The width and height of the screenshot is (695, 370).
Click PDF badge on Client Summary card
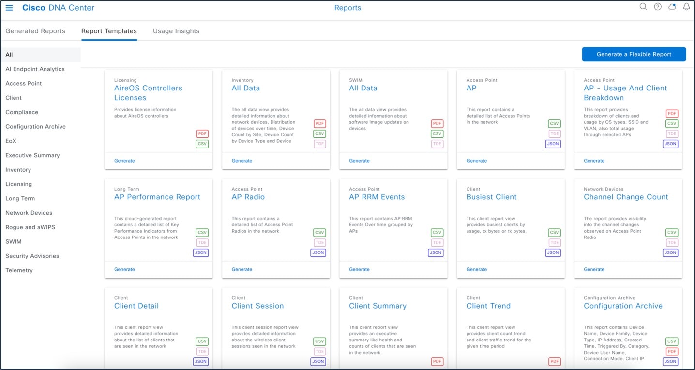click(x=437, y=361)
